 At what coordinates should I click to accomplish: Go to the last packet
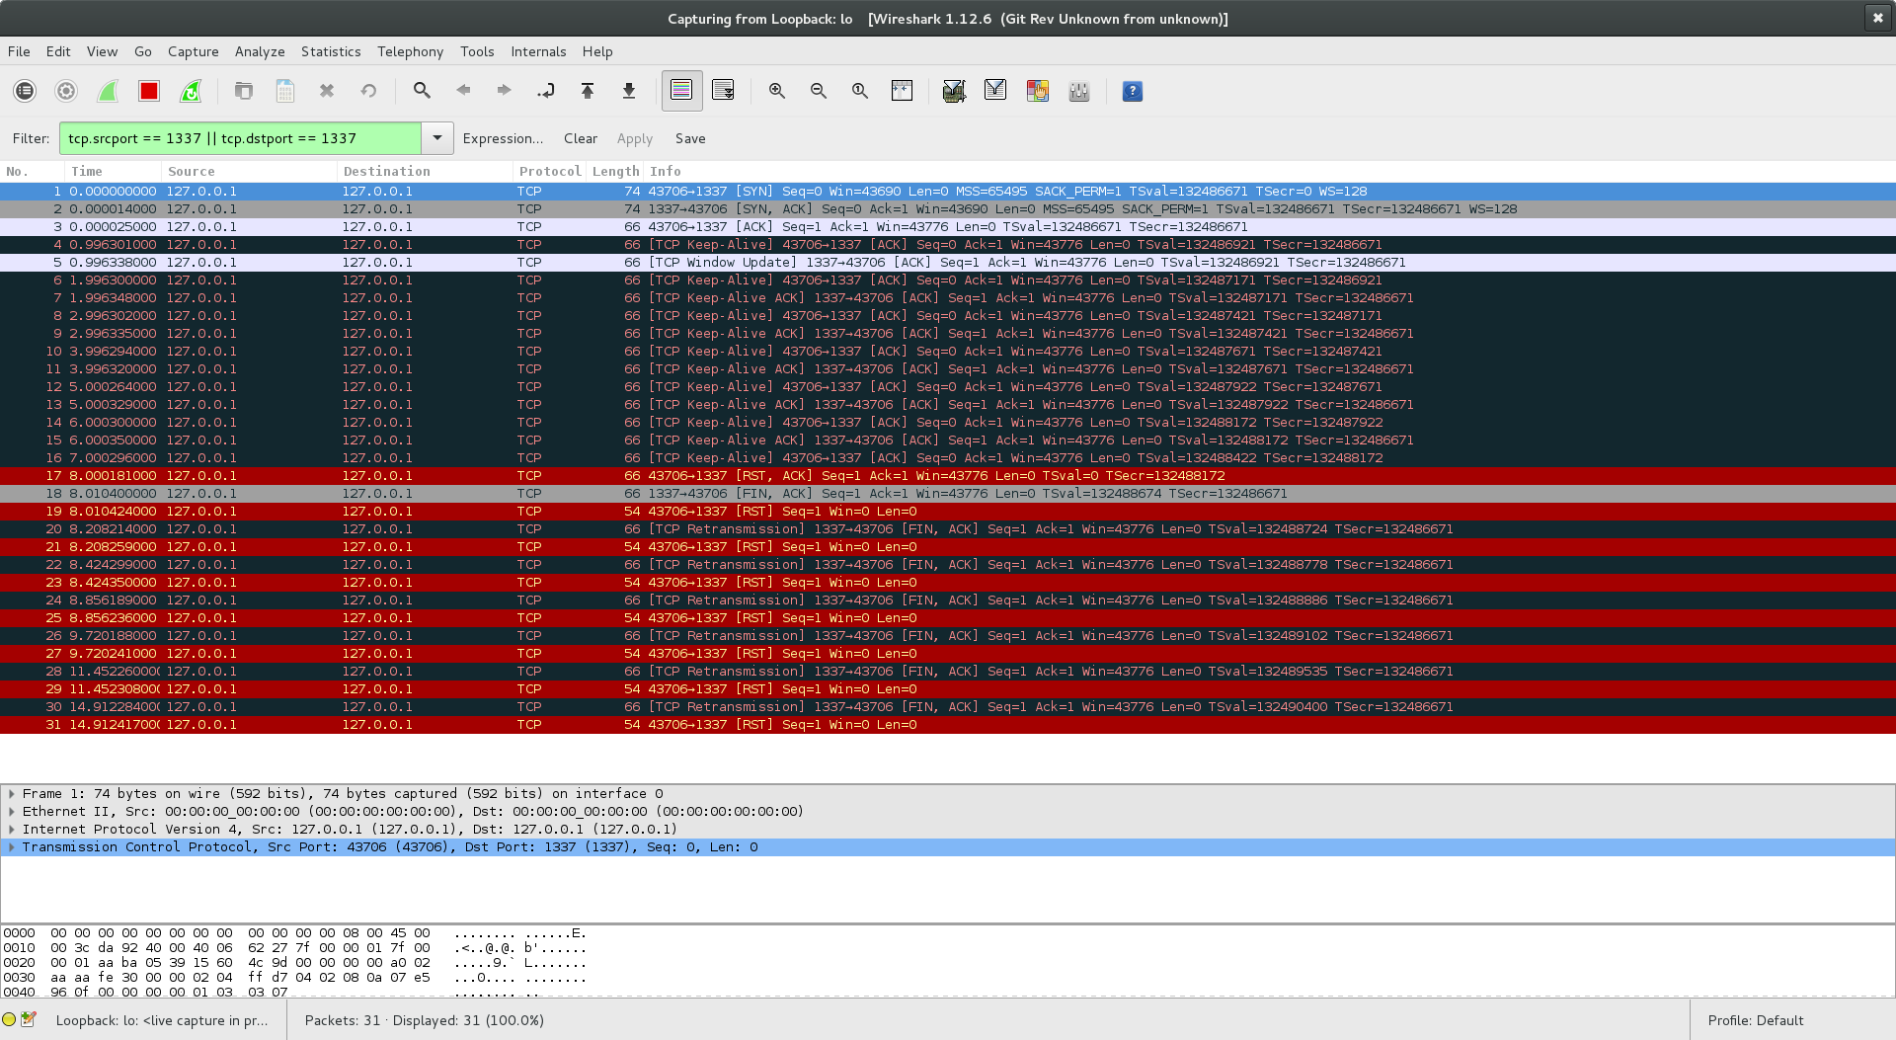tap(628, 90)
